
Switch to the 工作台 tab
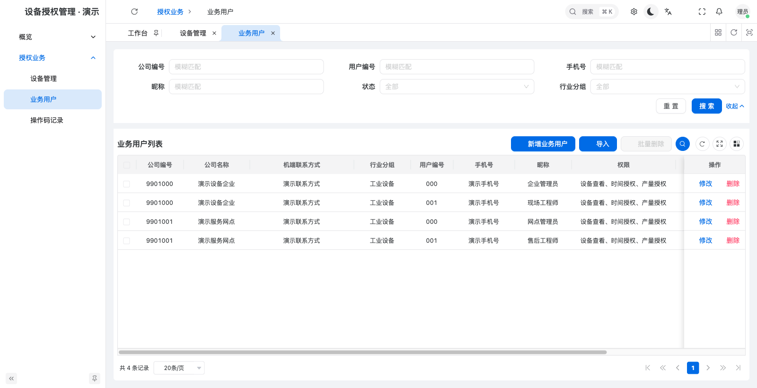point(138,33)
